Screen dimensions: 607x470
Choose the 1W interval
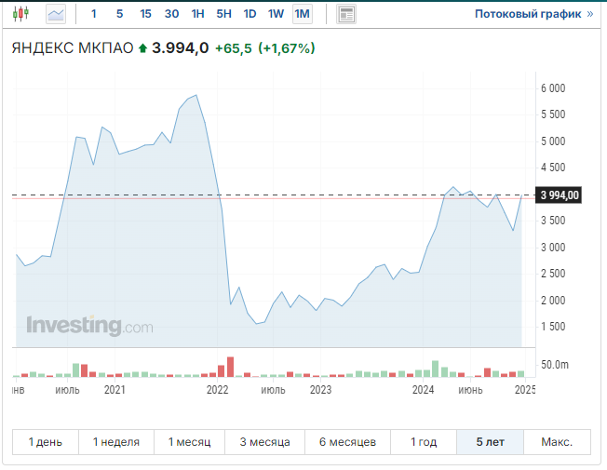tap(276, 14)
